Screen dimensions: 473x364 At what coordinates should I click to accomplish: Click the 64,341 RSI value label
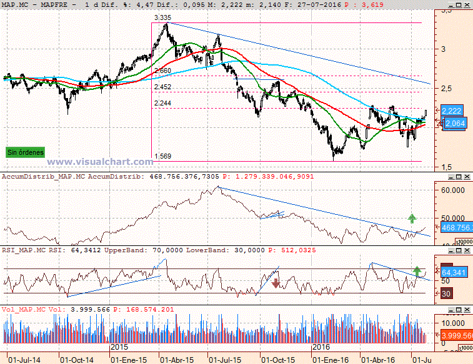[x=454, y=273]
